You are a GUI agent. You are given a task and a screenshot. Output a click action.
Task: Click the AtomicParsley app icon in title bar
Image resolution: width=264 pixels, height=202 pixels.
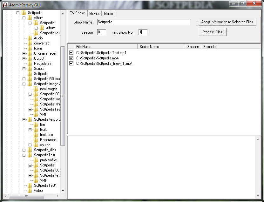pyautogui.click(x=5, y=5)
